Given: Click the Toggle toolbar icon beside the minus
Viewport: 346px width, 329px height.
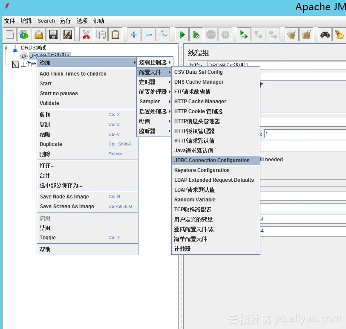Looking at the screenshot, I should [163, 35].
